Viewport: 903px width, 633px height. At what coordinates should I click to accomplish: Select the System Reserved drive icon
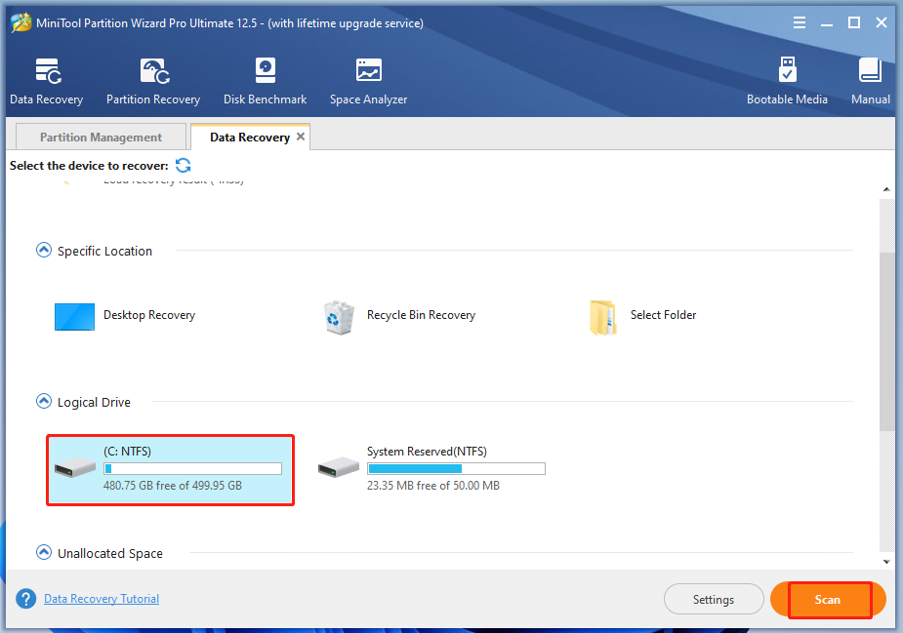tap(339, 467)
